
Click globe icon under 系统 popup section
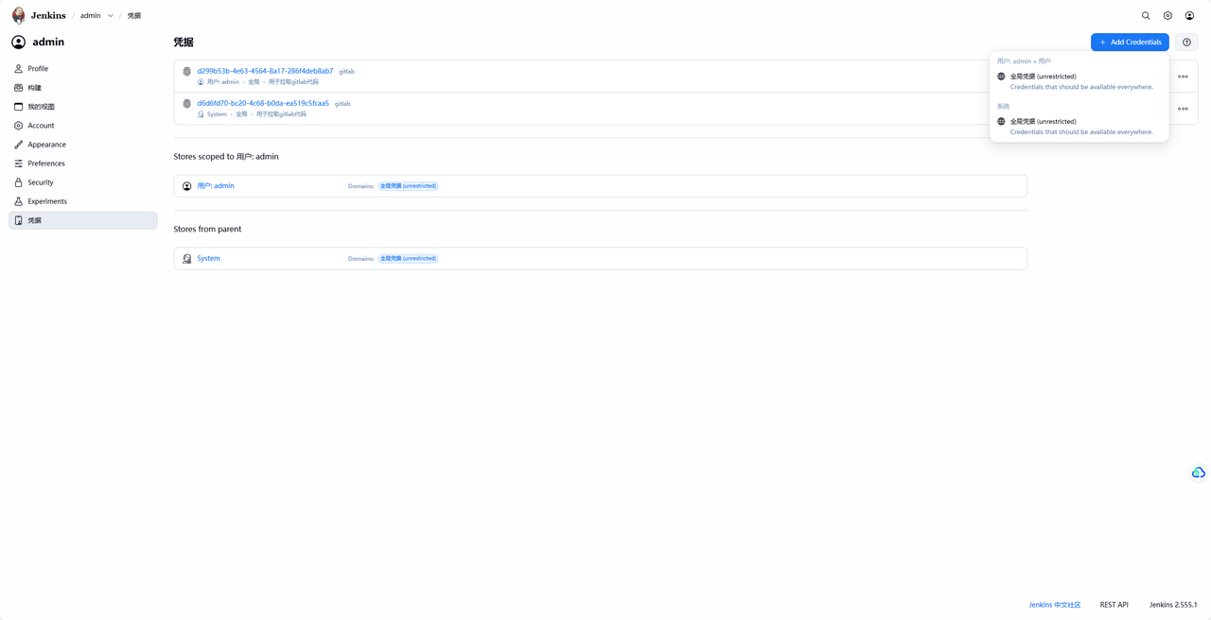point(1001,122)
